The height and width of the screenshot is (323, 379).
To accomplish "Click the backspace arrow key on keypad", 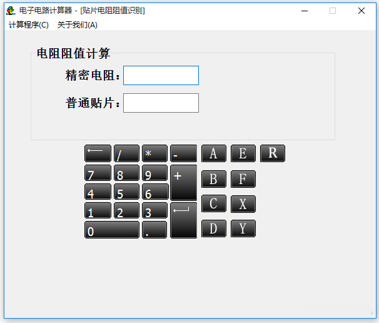I will point(98,153).
